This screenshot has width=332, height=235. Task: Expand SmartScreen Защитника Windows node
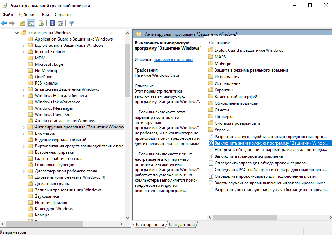point(23,89)
